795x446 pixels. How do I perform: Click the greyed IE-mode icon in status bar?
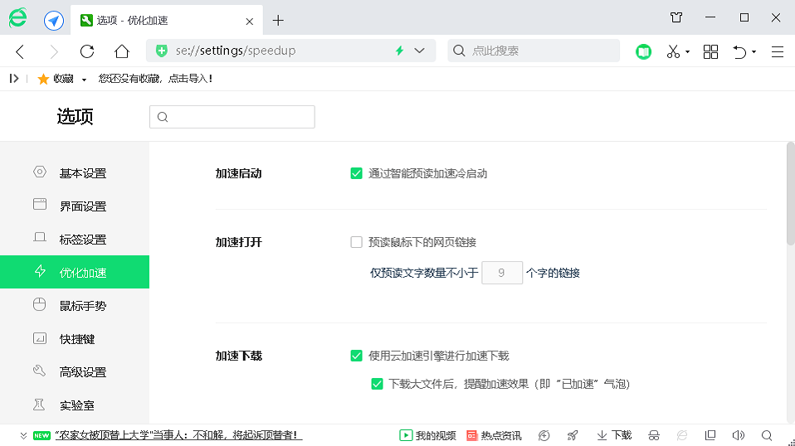tap(682, 435)
